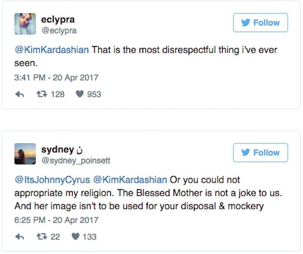
Task: Retweet eclypra's tweet with 128 retweets
Action: click(41, 94)
